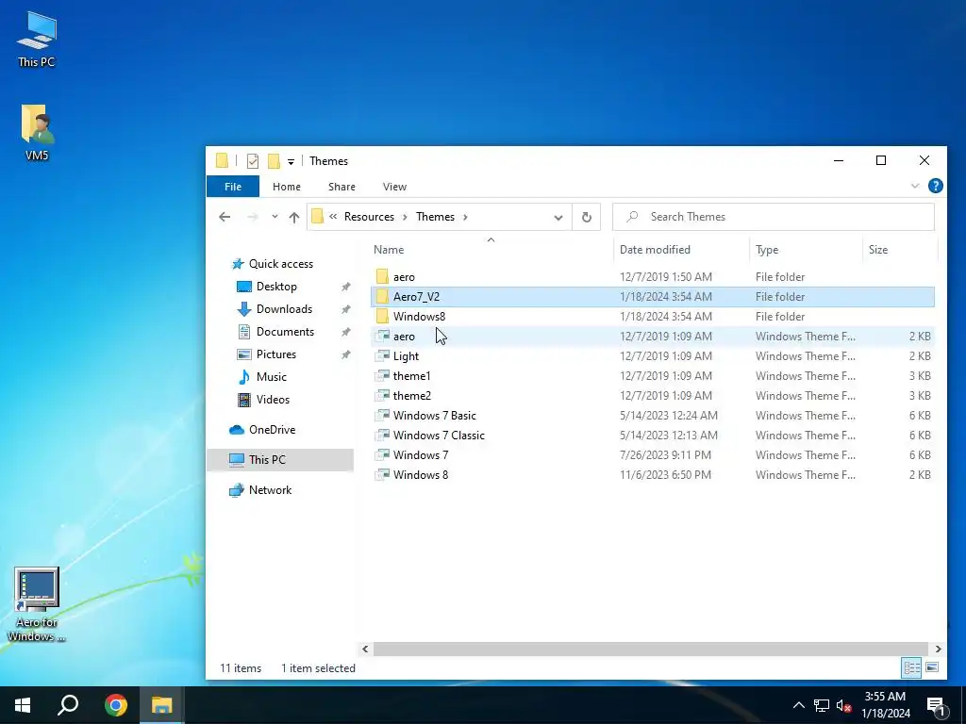The image size is (966, 724).
Task: Open taskbar Search
Action: [68, 705]
